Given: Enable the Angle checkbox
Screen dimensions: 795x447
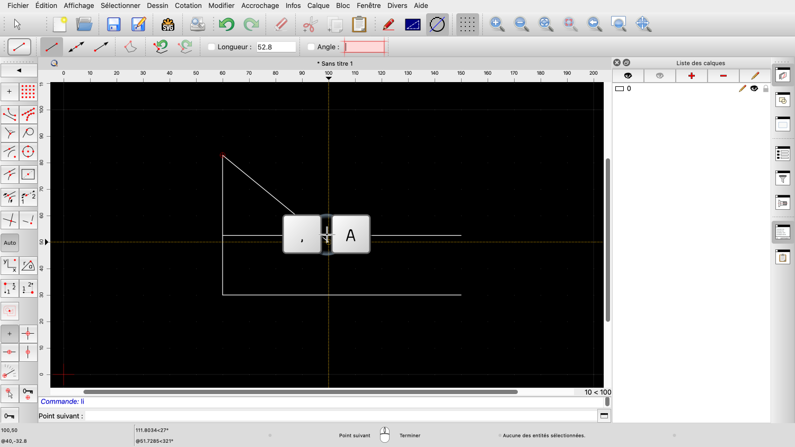Looking at the screenshot, I should (x=311, y=47).
